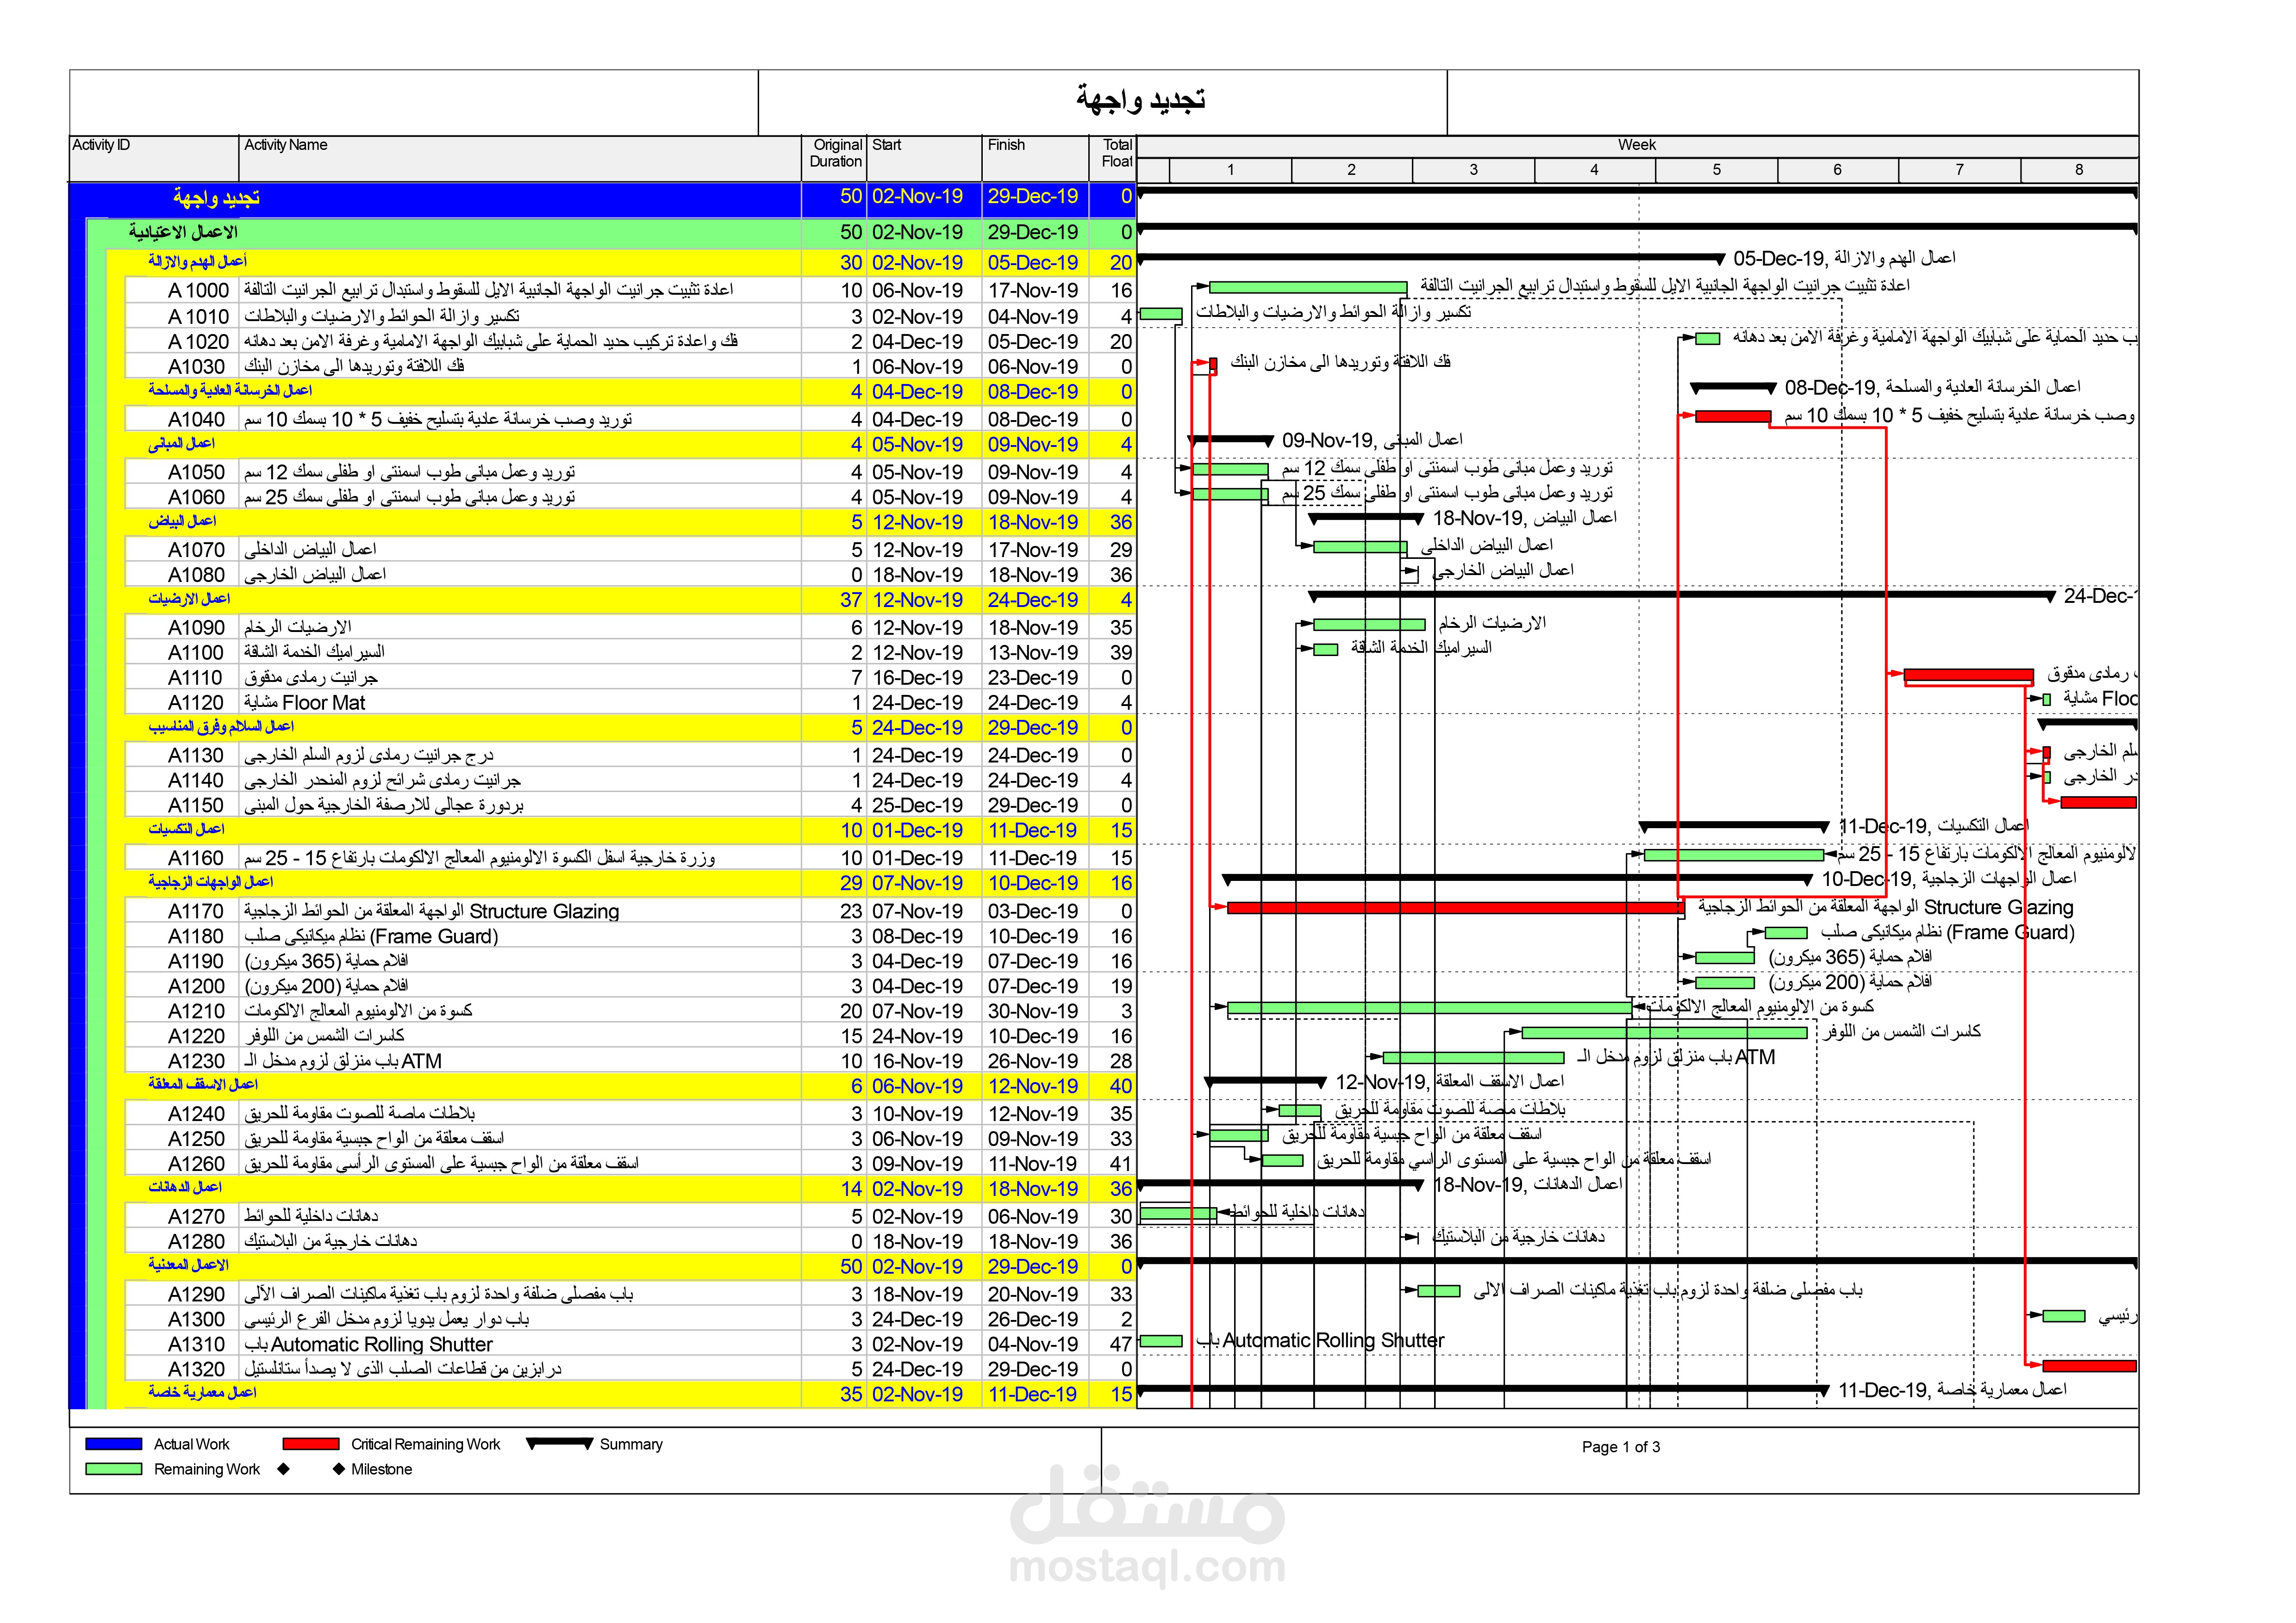This screenshot has height=1623, width=2296.
Task: Click the Activity ID column header
Action: click(x=101, y=145)
